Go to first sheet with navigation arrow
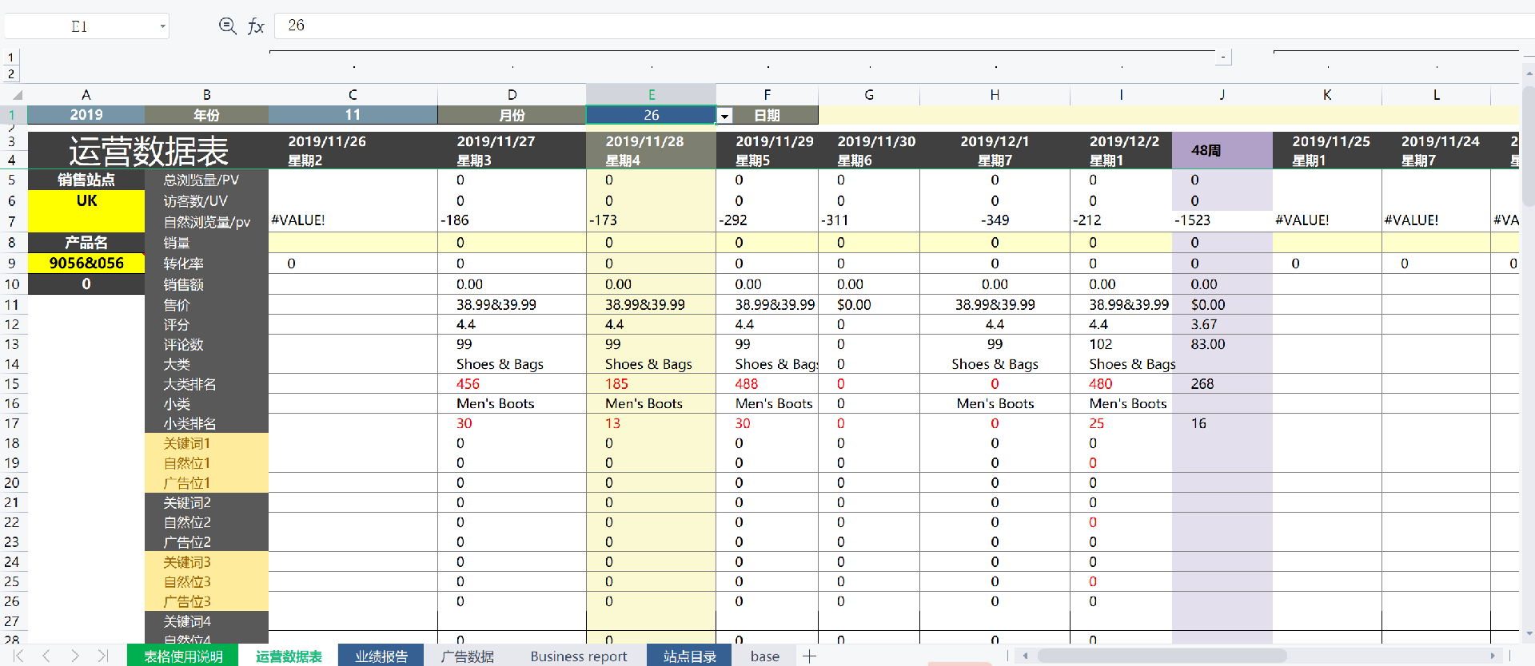Screen dimensions: 1535x666 coord(18,656)
